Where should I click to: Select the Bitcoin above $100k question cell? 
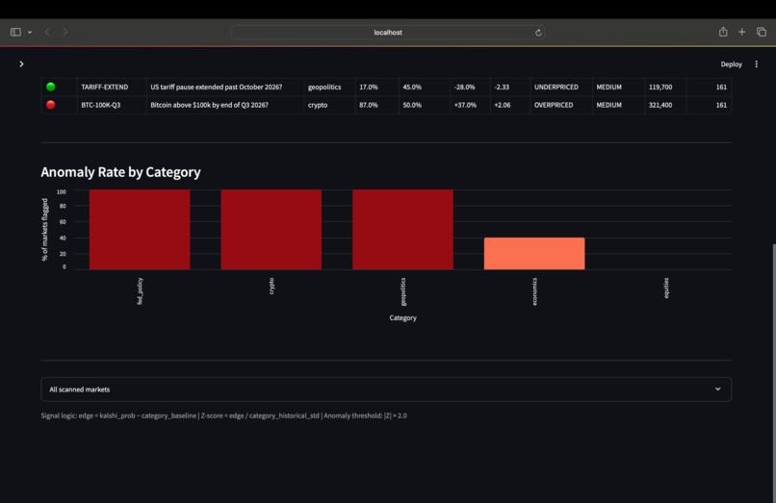click(224, 105)
